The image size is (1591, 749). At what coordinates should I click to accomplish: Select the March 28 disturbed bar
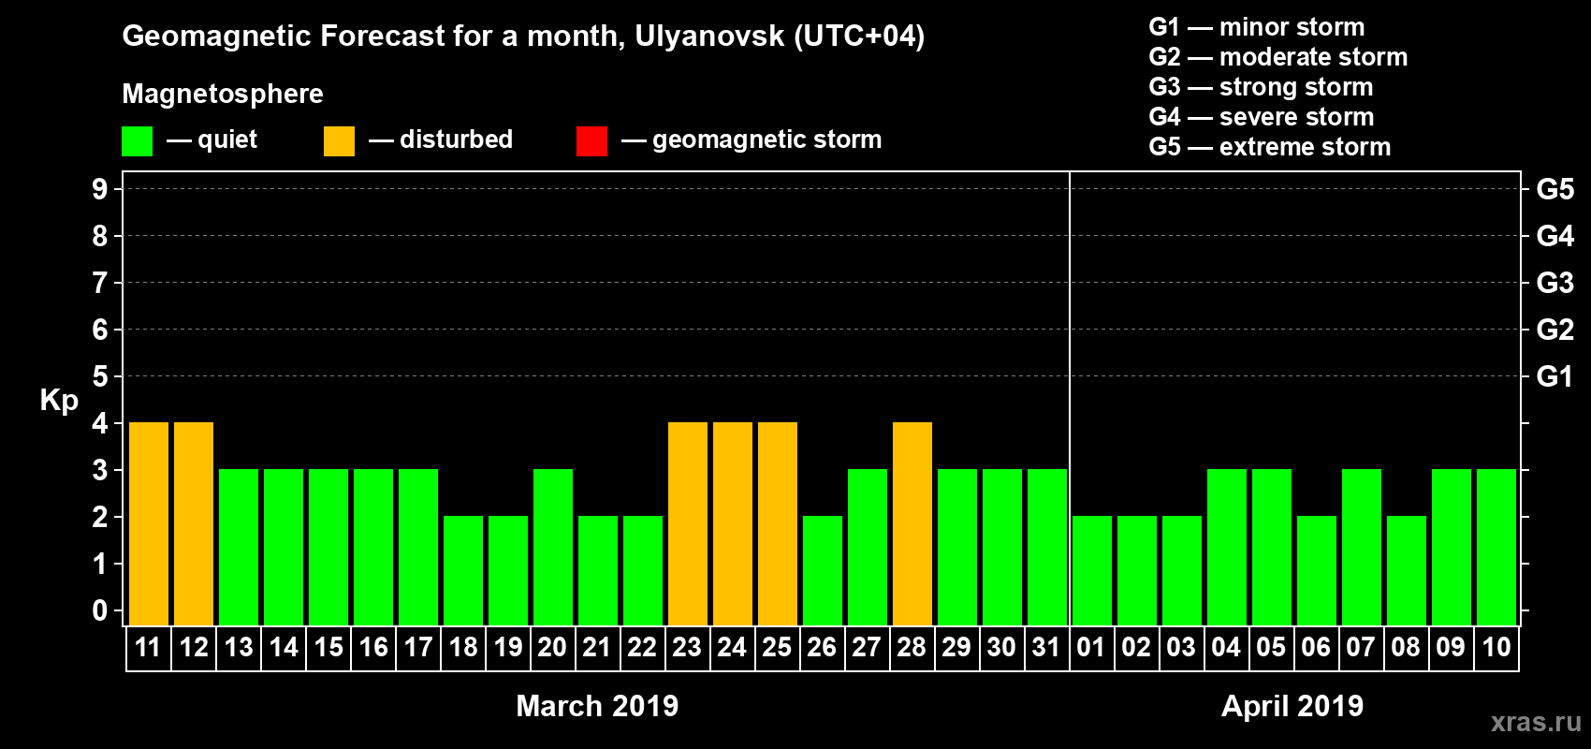[912, 524]
